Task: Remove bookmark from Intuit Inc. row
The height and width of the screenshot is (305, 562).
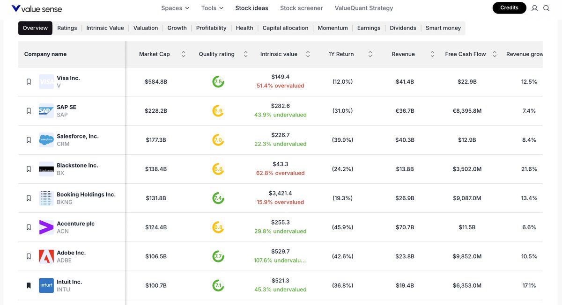Action: click(x=29, y=285)
